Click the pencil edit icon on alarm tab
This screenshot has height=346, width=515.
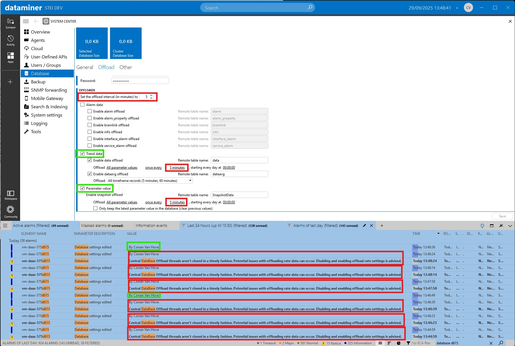[x=364, y=226]
